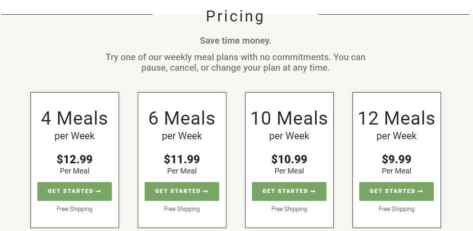
Task: Select the "10 Meals" card title
Action: tap(289, 118)
